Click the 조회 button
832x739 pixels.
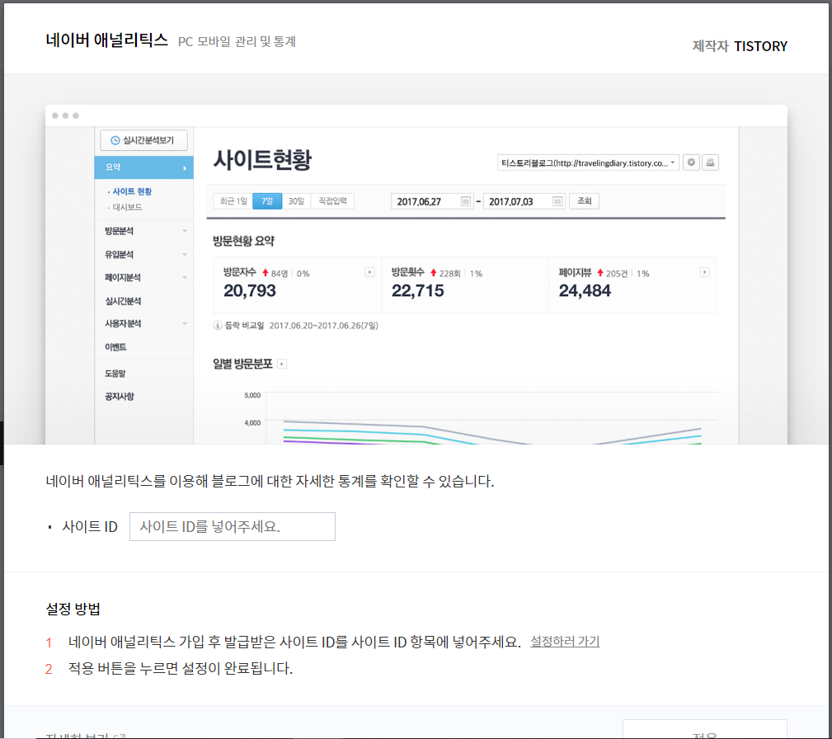[584, 201]
